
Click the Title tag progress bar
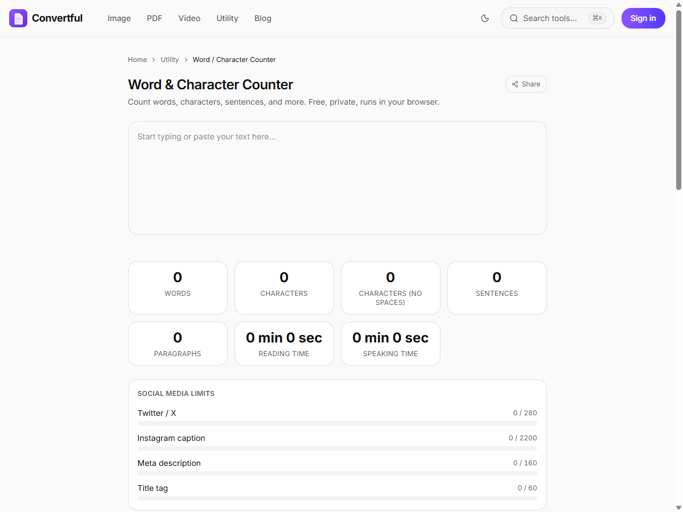(x=338, y=498)
